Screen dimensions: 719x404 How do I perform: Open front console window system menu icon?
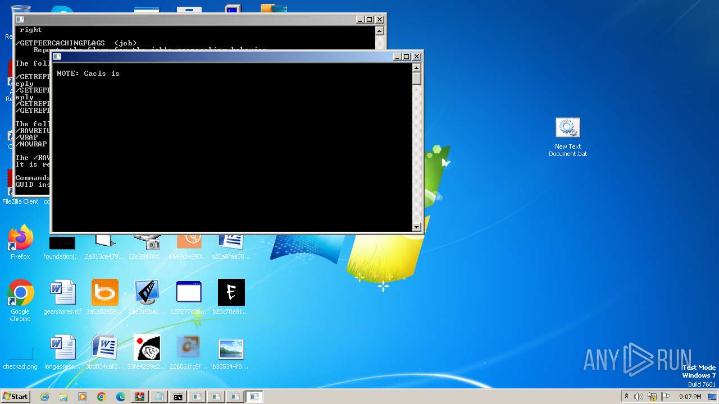pos(57,56)
